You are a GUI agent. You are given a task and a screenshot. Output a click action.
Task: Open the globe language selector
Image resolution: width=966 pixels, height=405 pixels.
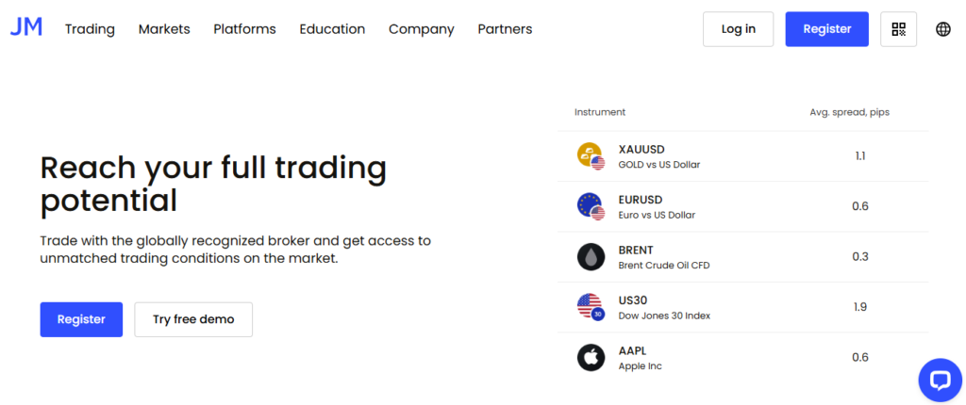[943, 29]
